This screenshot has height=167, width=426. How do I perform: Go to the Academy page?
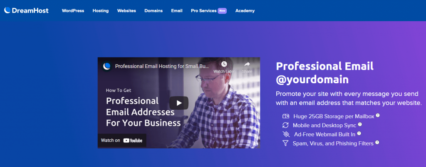coord(245,11)
